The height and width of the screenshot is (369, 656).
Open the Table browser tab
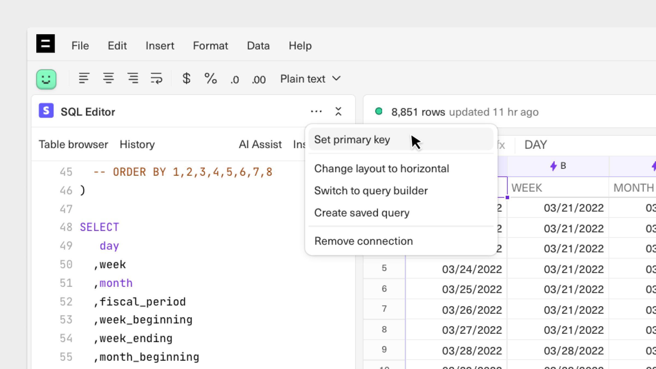[x=73, y=144]
